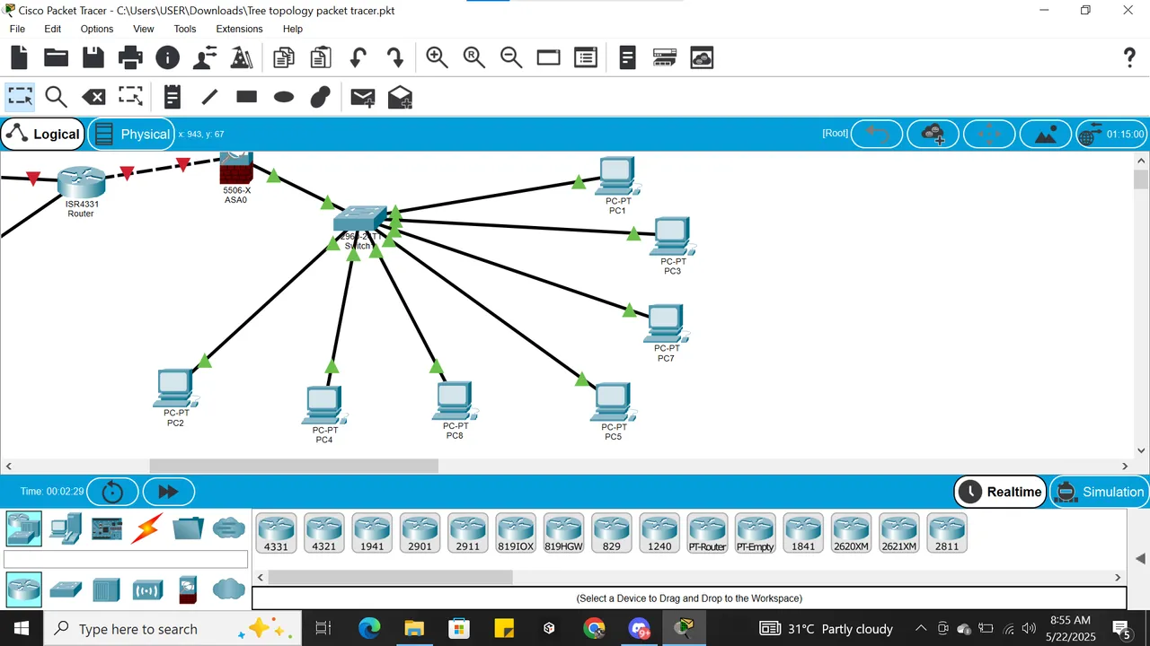
Task: Click the taskbar search box
Action: [171, 628]
